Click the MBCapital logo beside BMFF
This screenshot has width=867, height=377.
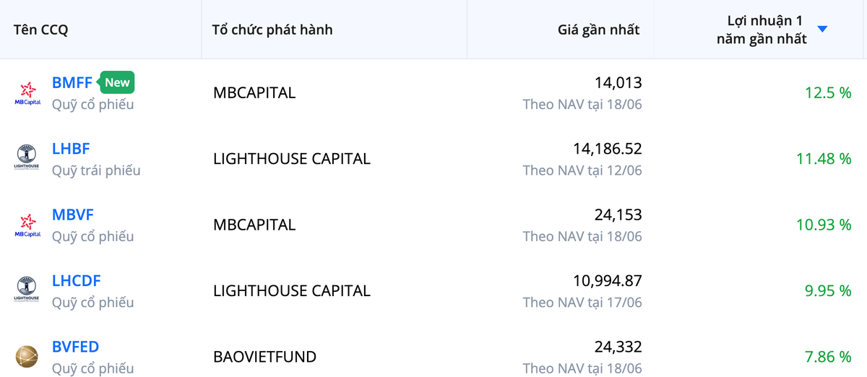(x=27, y=93)
